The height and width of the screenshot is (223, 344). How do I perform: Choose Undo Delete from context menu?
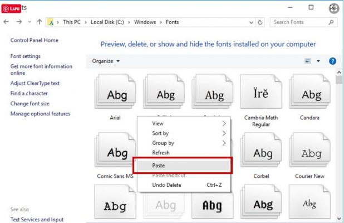point(184,185)
